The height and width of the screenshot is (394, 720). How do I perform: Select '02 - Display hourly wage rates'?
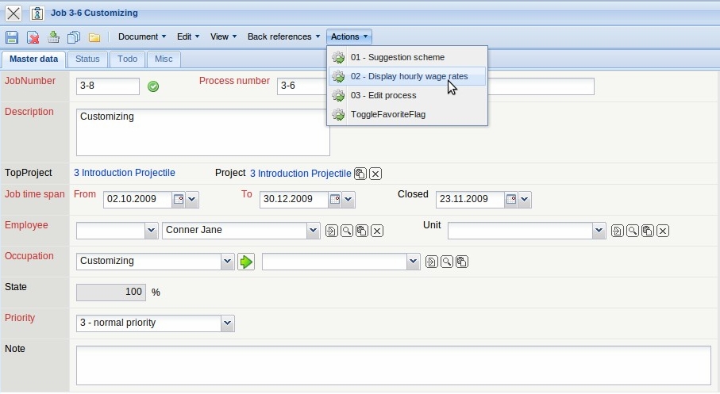408,76
